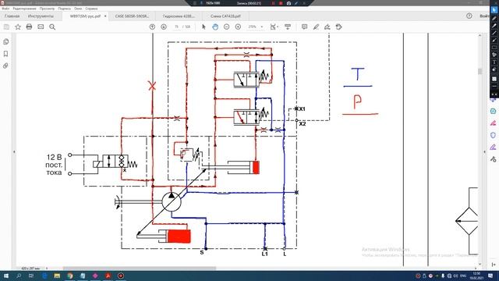499x281 pixels.
Task: Open Google Chrome from the taskbar
Action: pyautogui.click(x=70, y=276)
